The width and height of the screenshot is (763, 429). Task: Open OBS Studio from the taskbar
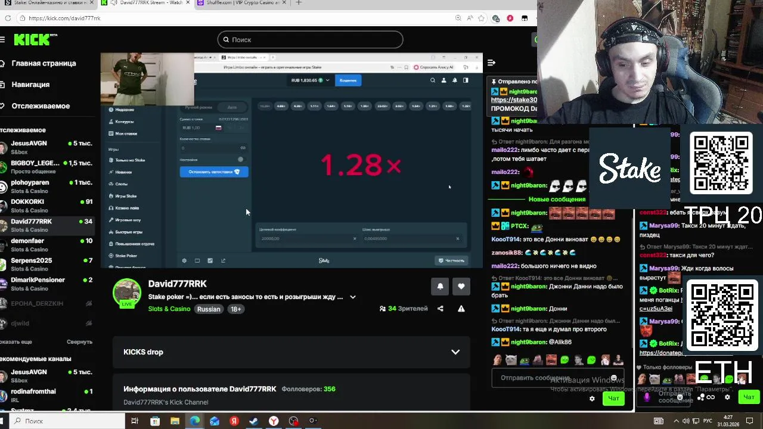click(x=293, y=421)
